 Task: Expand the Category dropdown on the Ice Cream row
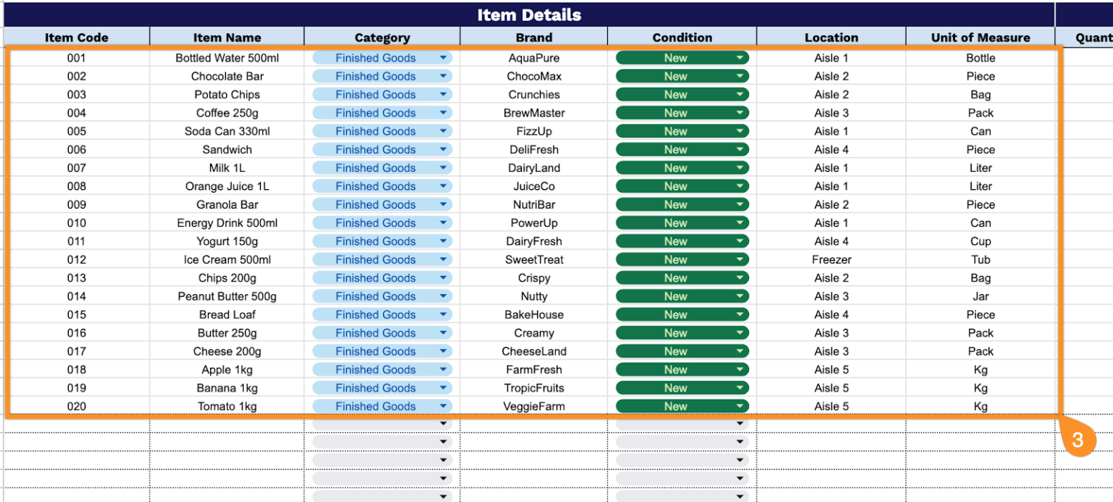point(445,259)
